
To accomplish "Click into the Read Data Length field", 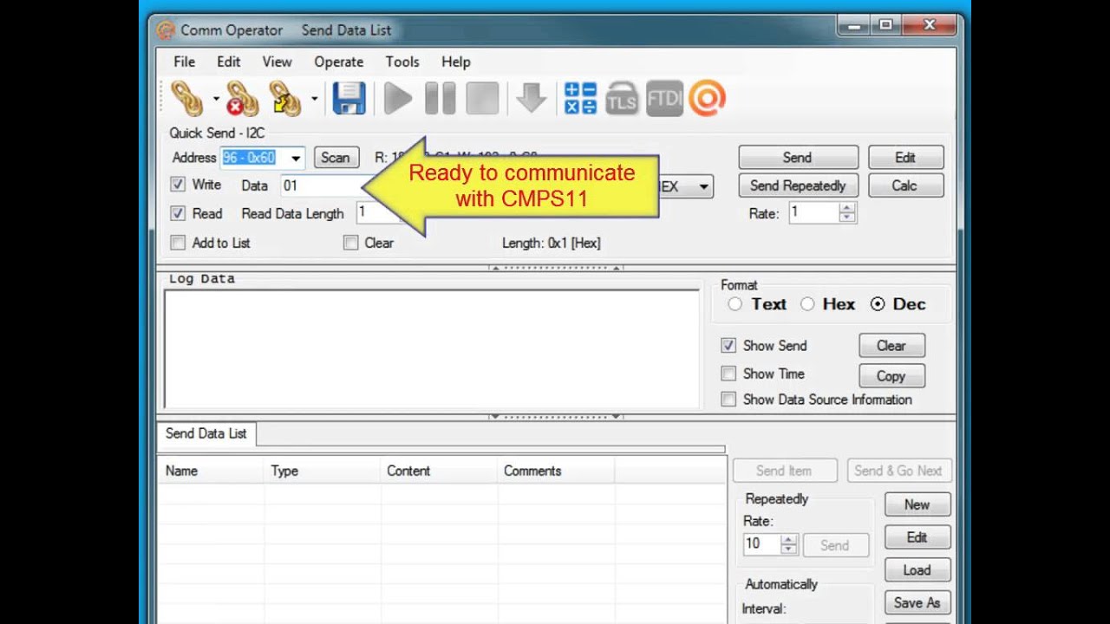I will tap(378, 213).
